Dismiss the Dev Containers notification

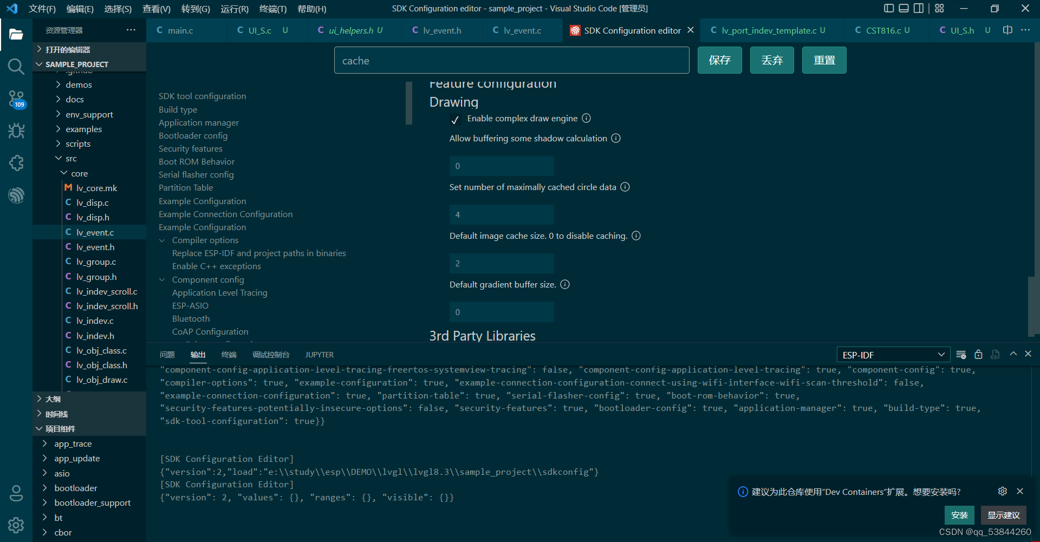click(1020, 491)
